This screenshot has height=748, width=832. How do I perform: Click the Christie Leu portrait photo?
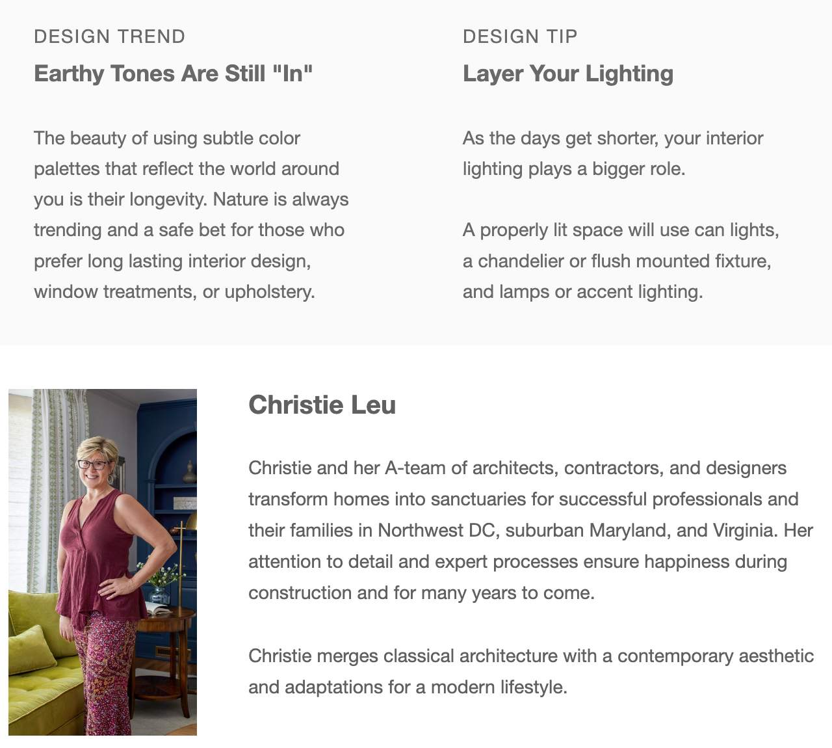(103, 562)
